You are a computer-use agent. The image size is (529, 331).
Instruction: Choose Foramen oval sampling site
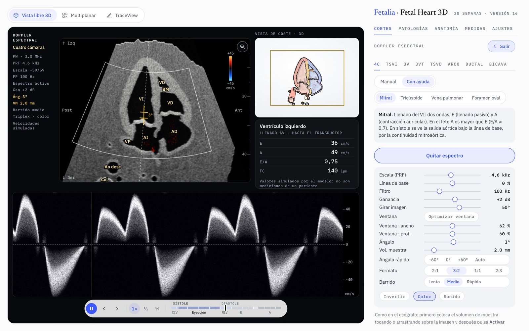[486, 98]
